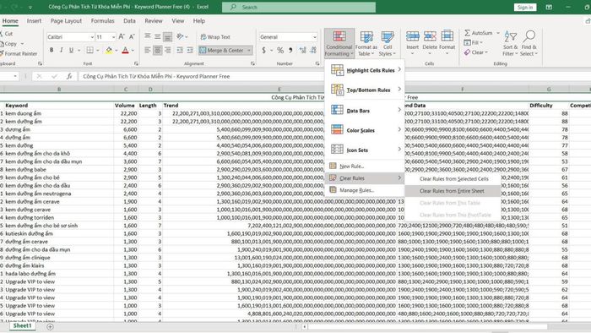Toggle Underline formatting
Screen dimensions: 591x333
71,50
